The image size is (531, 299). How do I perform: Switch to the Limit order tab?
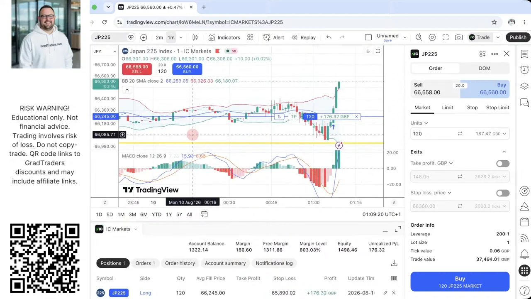click(x=448, y=108)
